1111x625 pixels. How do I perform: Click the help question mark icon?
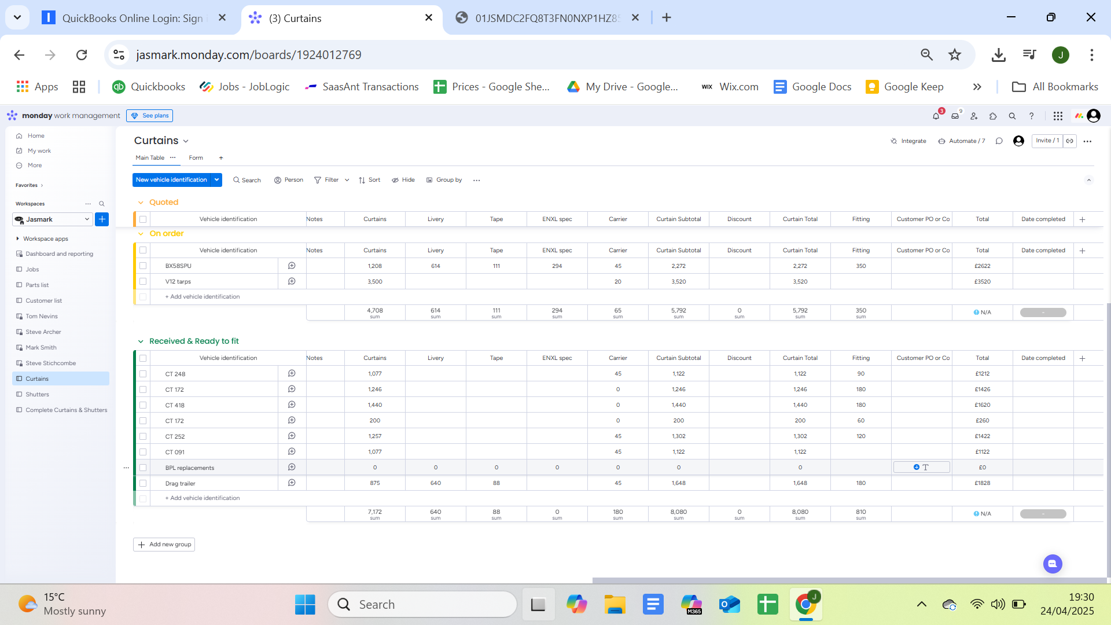1031,116
